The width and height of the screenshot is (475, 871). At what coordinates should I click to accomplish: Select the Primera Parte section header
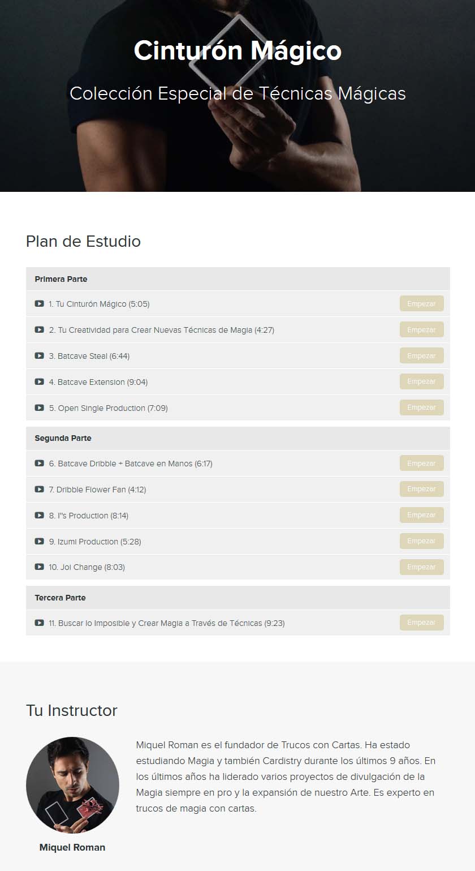coord(61,279)
